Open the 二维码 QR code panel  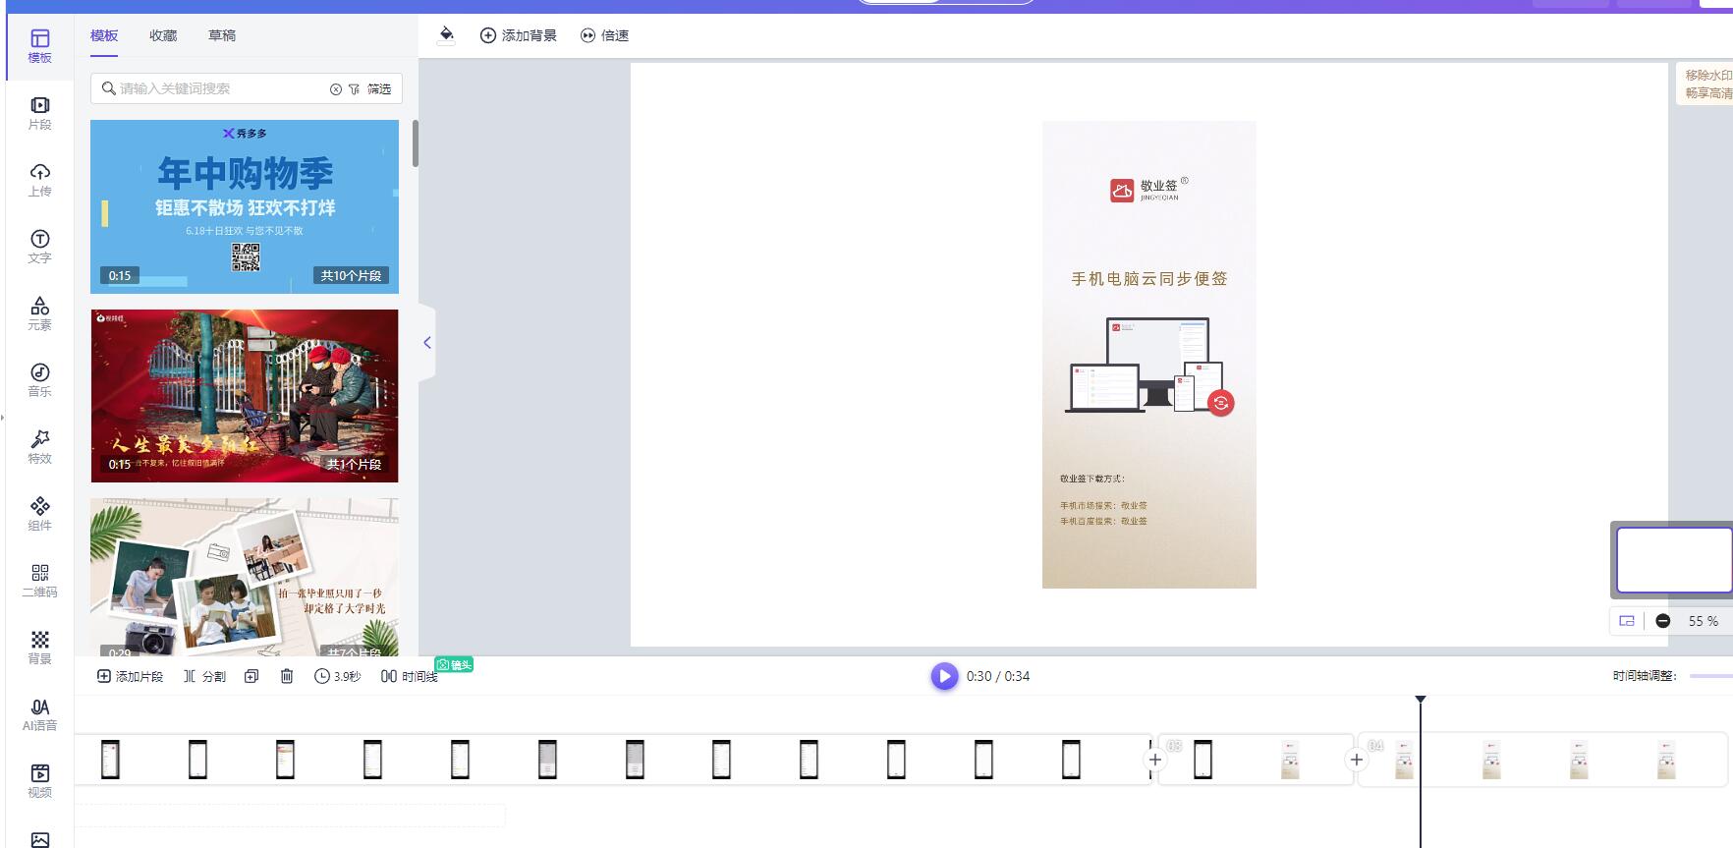click(39, 581)
